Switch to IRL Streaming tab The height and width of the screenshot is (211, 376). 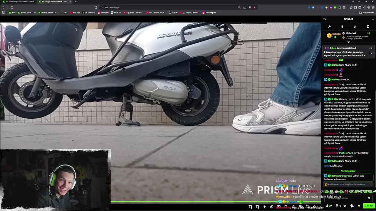18,1
